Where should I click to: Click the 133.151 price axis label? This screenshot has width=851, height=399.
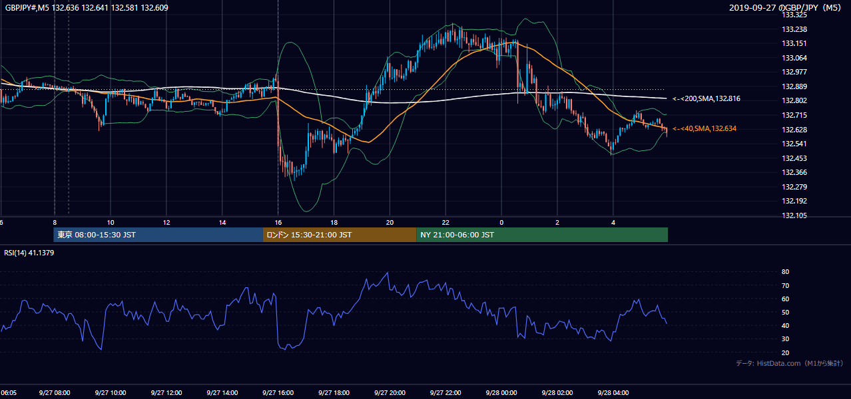(x=794, y=43)
